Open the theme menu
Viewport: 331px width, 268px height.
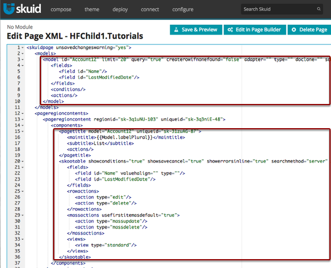(x=92, y=9)
